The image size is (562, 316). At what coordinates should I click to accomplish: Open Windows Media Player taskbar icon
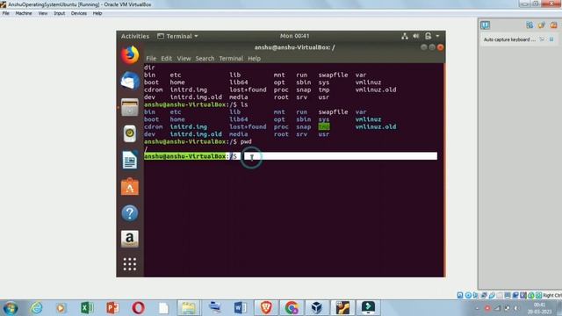61,308
